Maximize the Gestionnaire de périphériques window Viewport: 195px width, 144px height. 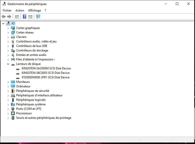click(x=177, y=4)
